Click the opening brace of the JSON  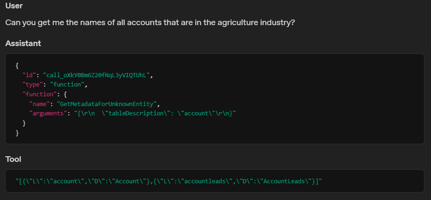point(17,65)
